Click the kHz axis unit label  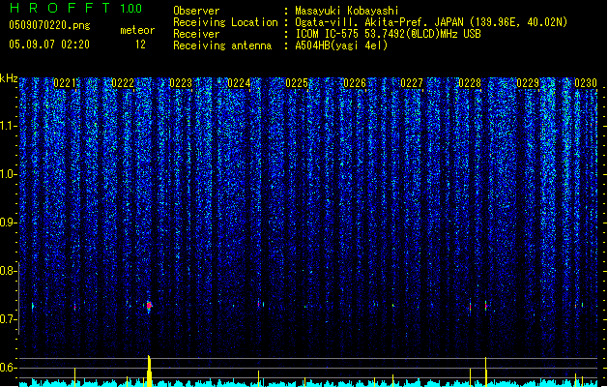pos(9,78)
